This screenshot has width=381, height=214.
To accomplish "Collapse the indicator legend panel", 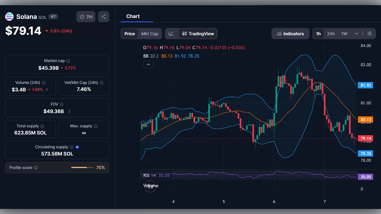I will 148,64.
